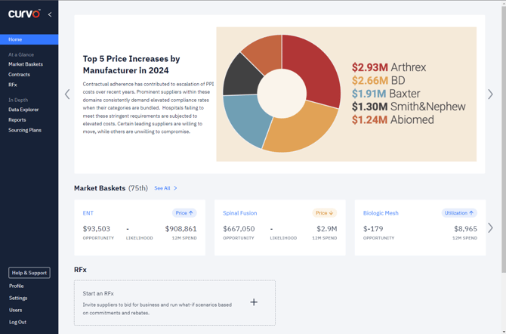Navigate to Contracts page
Screen dimensions: 506x334
[20, 75]
